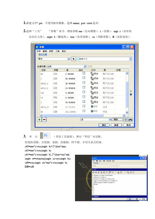Image resolution: width=155 pixels, height=219 pixels.
Task: Open the 文件 menu in parameters dialog
Action: click(38, 51)
